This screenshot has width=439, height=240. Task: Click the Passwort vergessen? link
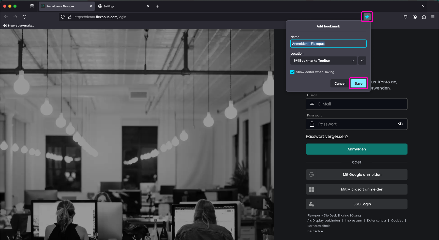(x=327, y=137)
